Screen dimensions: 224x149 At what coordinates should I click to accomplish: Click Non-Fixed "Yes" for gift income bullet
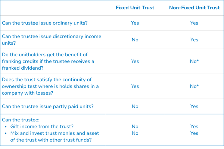coord(194,127)
